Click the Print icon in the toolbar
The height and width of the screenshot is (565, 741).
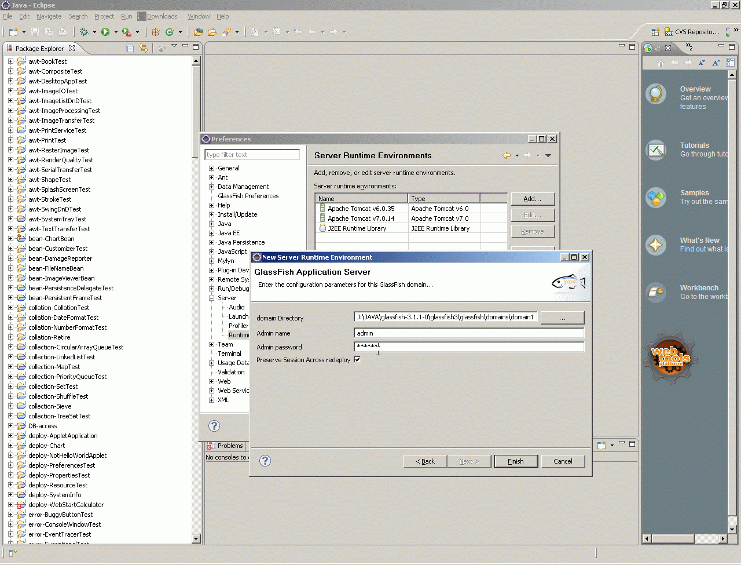[x=63, y=32]
